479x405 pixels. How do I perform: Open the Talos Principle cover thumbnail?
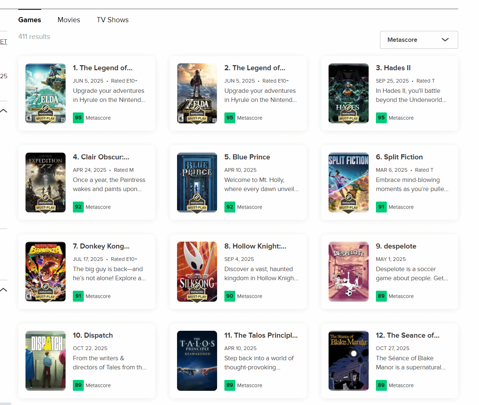pos(197,361)
